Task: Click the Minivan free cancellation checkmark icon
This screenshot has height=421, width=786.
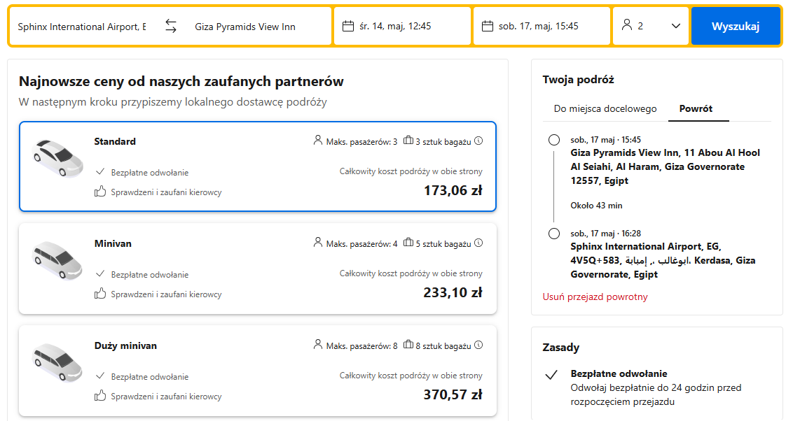Action: click(x=100, y=274)
